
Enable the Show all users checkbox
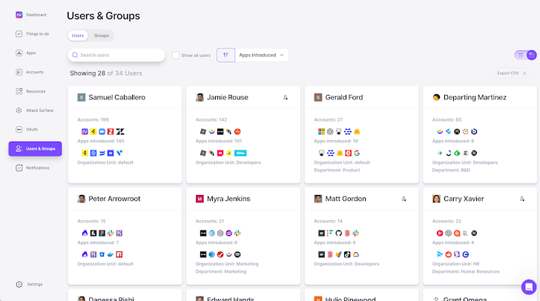click(x=176, y=55)
